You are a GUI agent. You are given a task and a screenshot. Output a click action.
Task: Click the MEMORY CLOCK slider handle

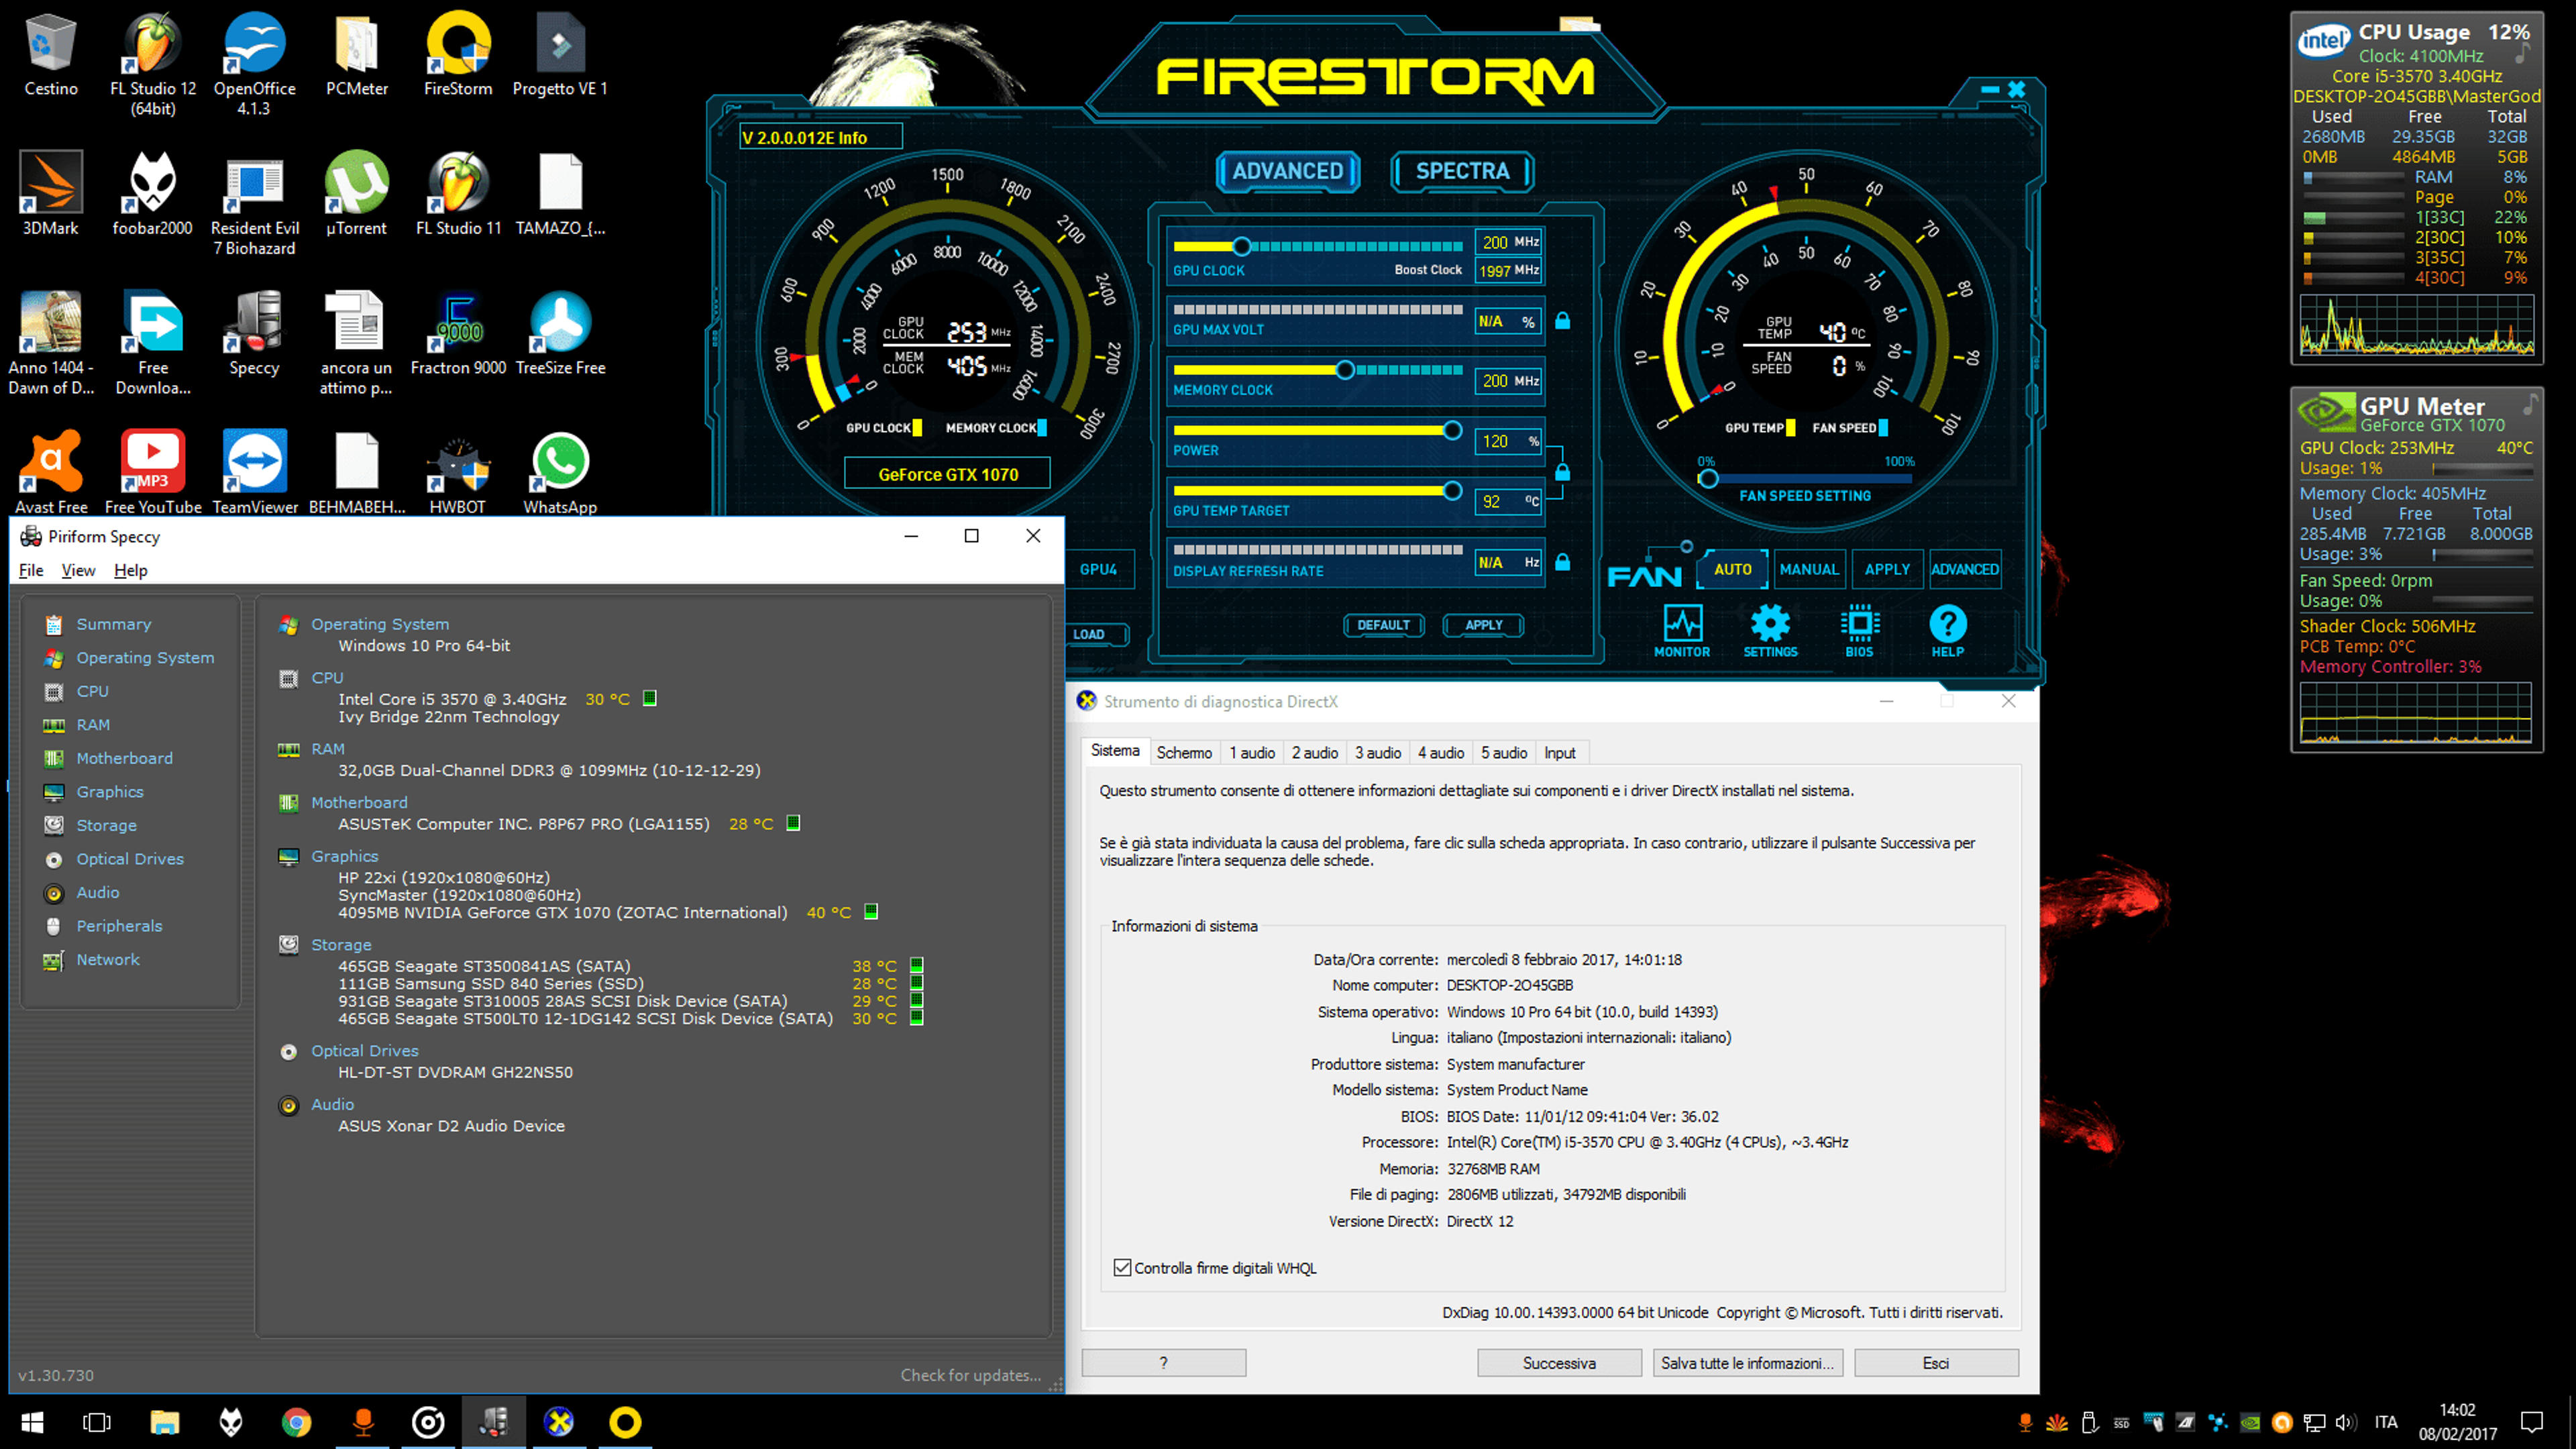pos(1345,370)
